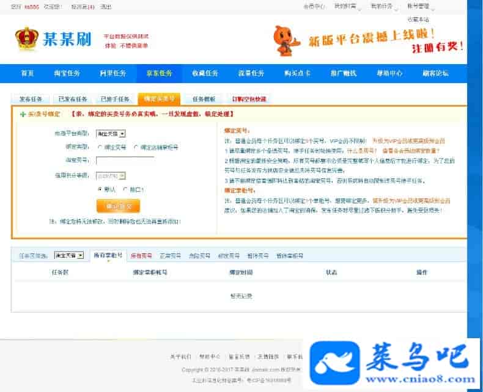Open the platform type dropdown in the form

[111, 133]
